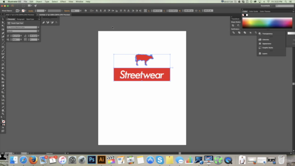Image resolution: width=295 pixels, height=166 pixels.
Task: Click Minus Front shape mode icon
Action: (x=238, y=25)
